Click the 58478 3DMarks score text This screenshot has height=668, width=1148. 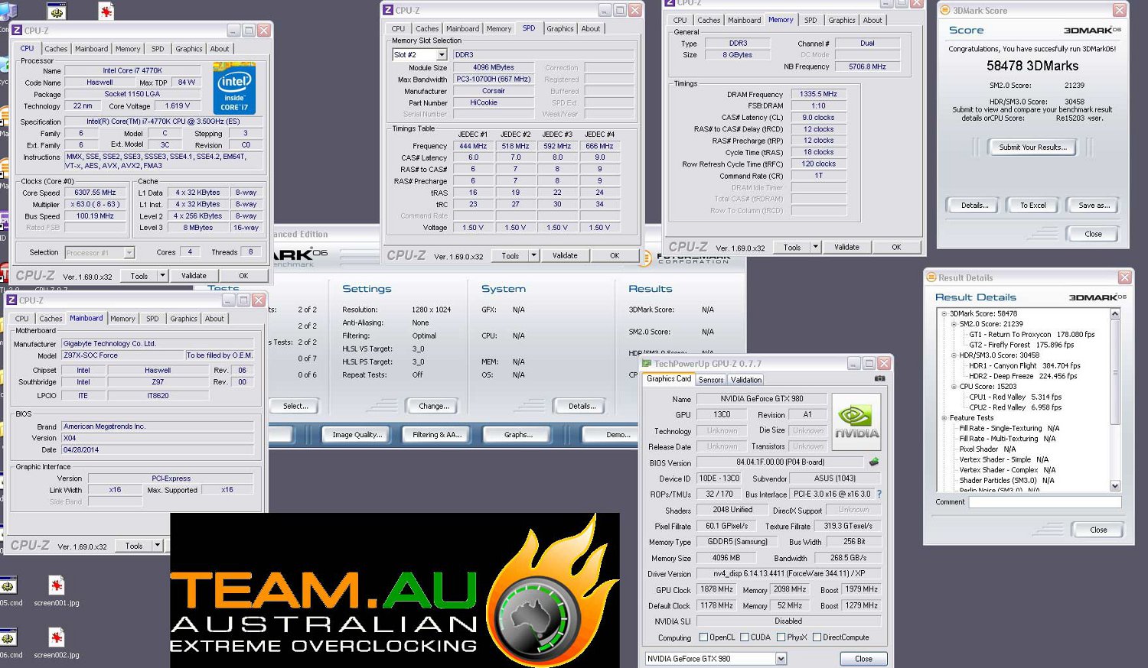click(1032, 66)
